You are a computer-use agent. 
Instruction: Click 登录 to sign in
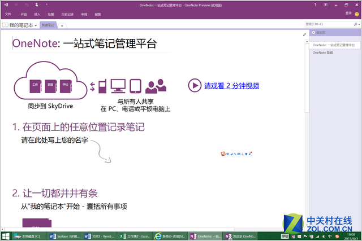click(348, 14)
